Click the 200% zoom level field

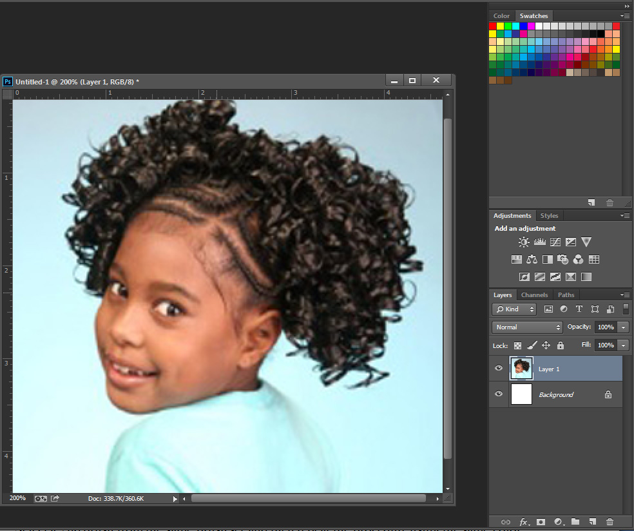[x=17, y=498]
